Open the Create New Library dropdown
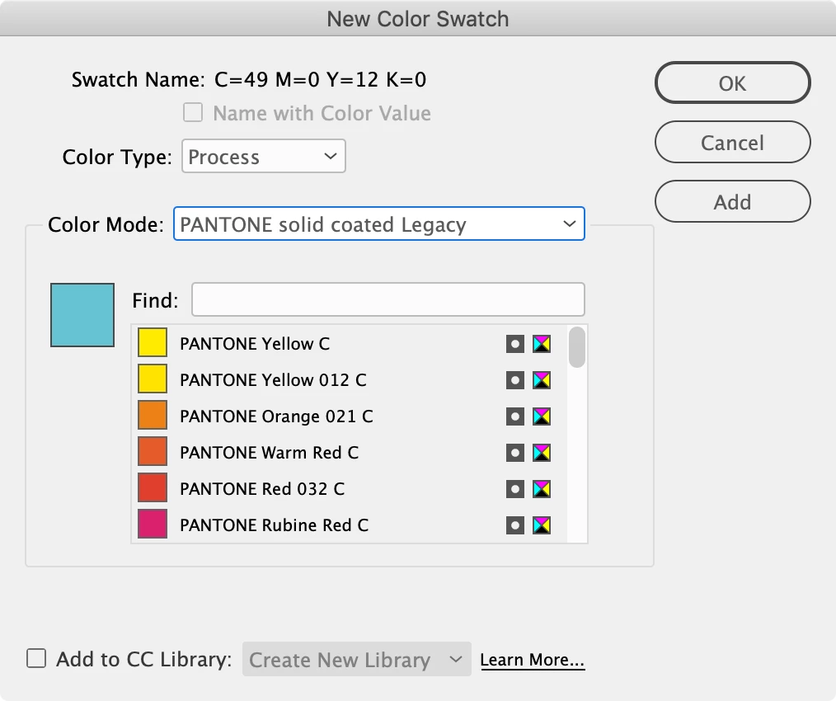This screenshot has height=701, width=836. point(356,660)
